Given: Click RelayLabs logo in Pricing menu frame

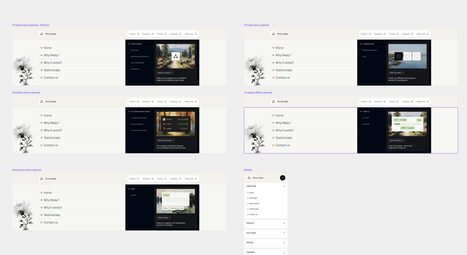Looking at the screenshot, I should click(x=279, y=34).
